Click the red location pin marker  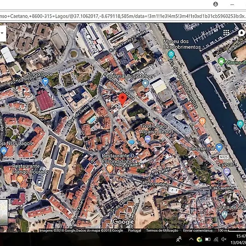click(122, 99)
